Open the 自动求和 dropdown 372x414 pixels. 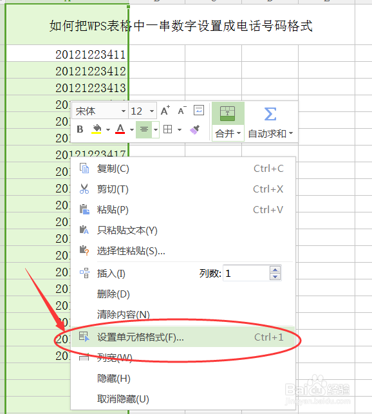(270, 133)
